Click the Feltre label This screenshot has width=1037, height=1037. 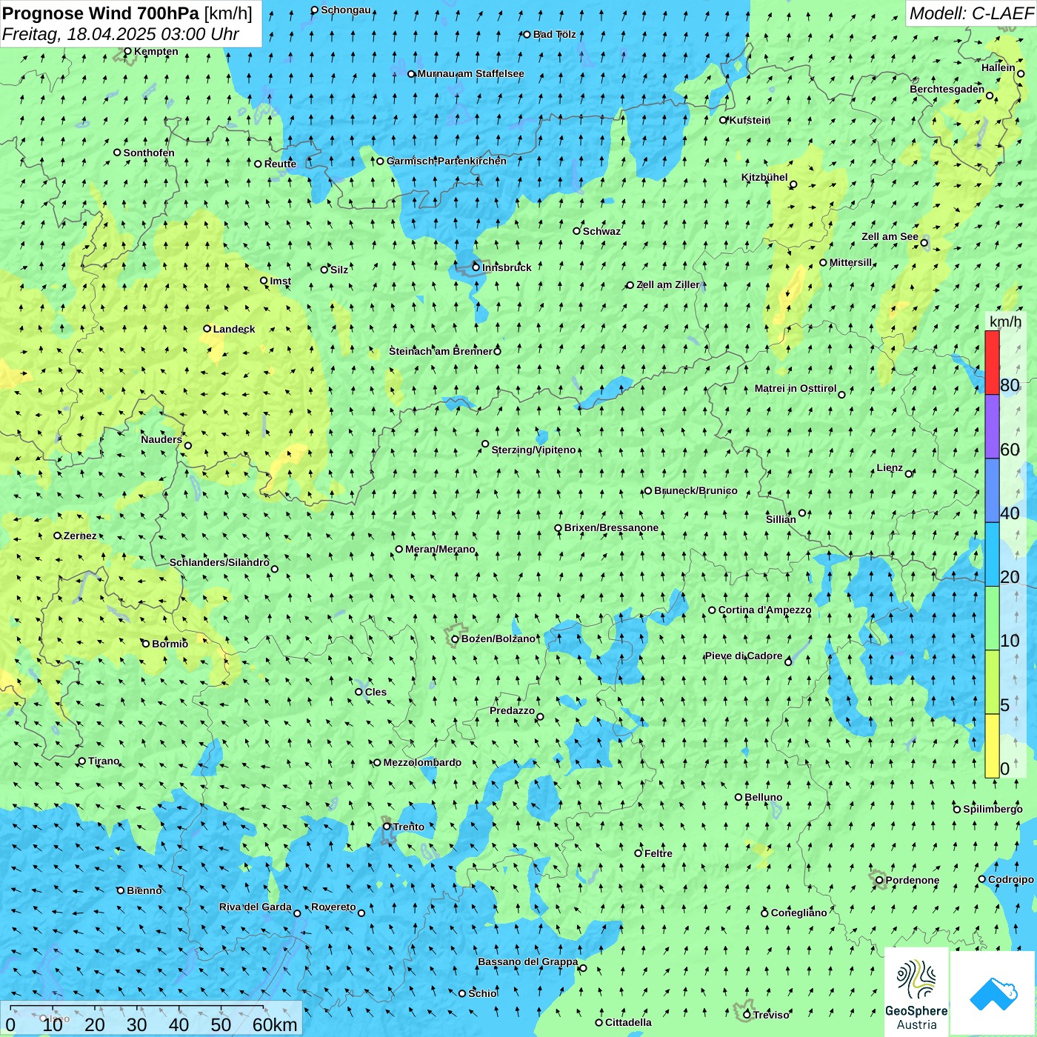point(658,853)
